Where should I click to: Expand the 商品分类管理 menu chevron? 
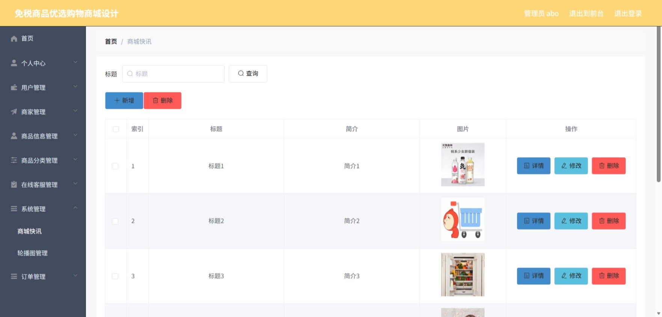tap(75, 159)
